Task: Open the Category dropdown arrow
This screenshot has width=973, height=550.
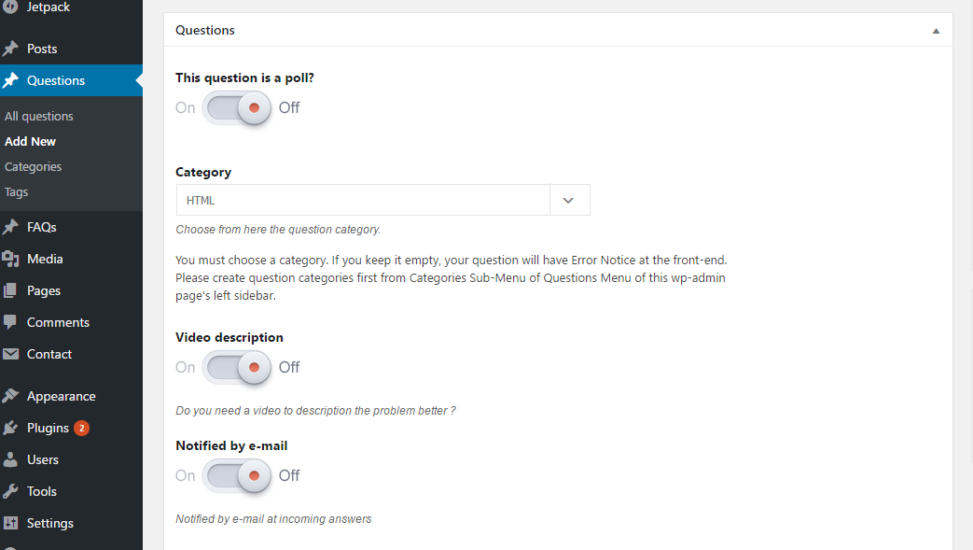Action: (x=569, y=200)
